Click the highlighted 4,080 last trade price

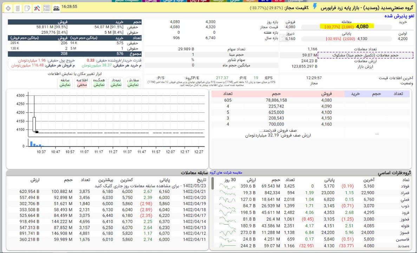click(x=362, y=26)
